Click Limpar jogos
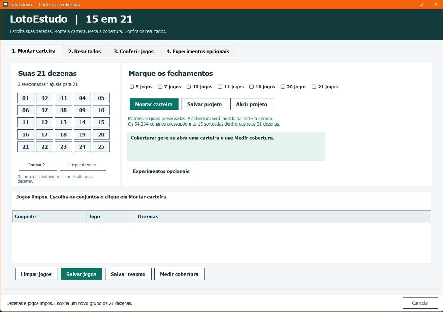 point(36,274)
